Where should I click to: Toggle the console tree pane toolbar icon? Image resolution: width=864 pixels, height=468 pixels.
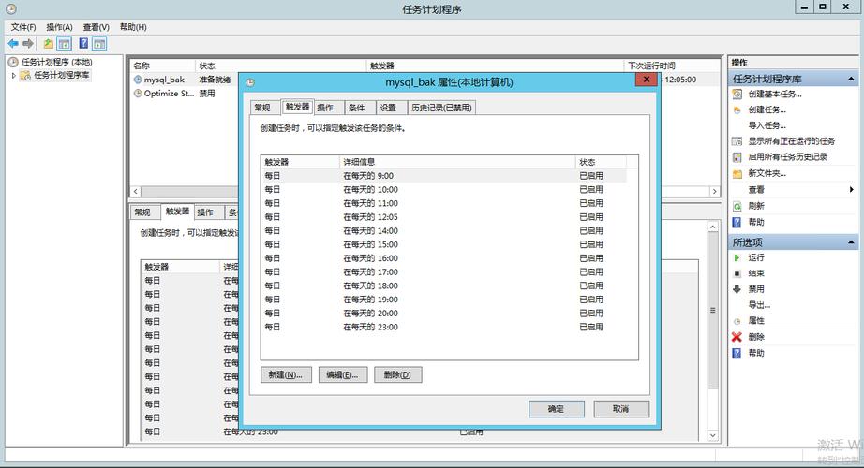pos(65,43)
